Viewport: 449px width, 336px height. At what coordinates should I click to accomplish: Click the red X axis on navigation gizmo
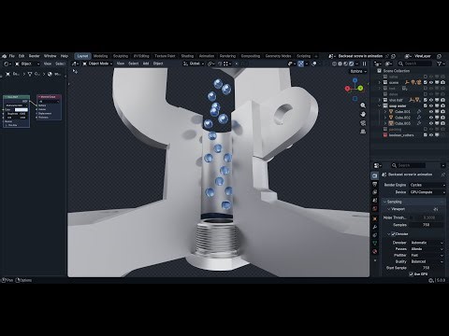click(x=347, y=89)
